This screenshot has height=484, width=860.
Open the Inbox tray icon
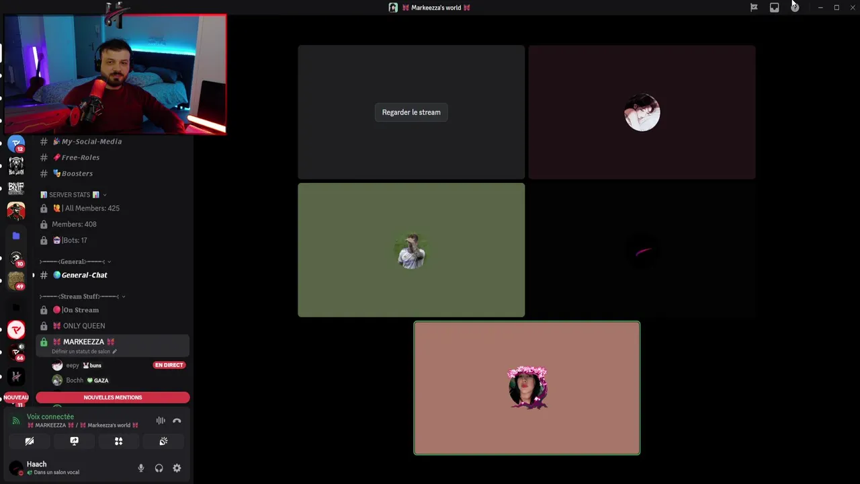(x=774, y=7)
